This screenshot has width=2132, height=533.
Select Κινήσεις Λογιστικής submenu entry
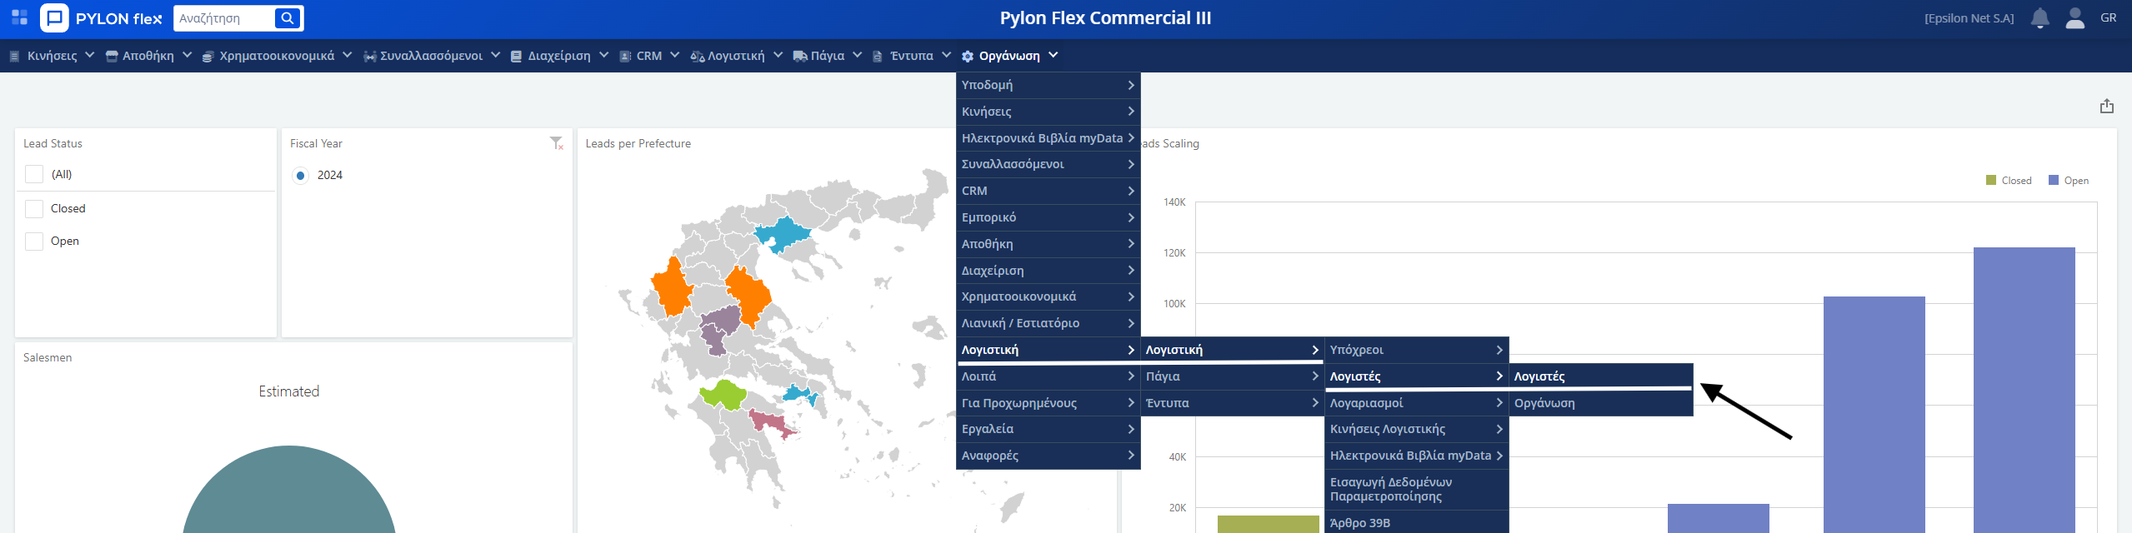pos(1417,429)
